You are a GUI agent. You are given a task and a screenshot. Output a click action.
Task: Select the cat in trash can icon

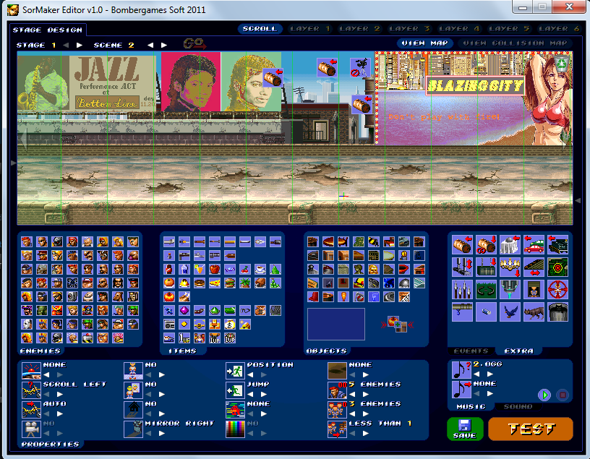(558, 312)
